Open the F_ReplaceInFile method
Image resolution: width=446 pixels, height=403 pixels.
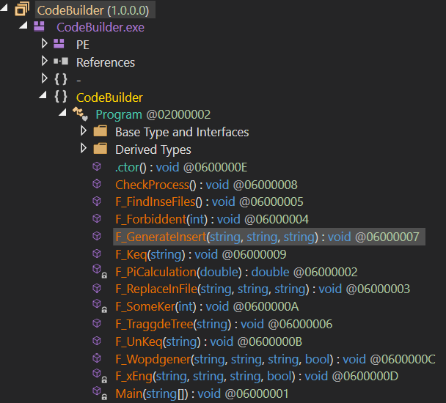[157, 289]
